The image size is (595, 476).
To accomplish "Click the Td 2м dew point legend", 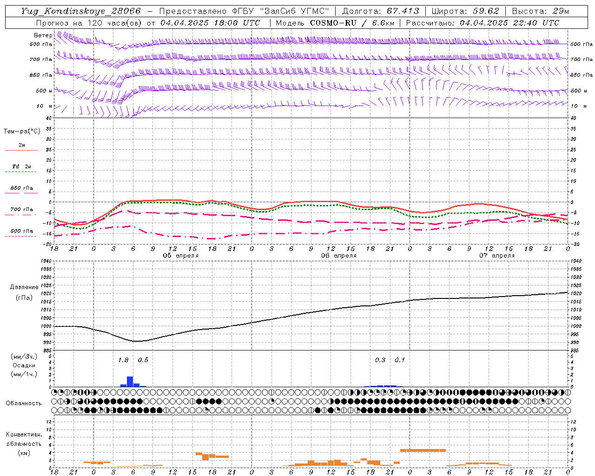I will point(21,168).
